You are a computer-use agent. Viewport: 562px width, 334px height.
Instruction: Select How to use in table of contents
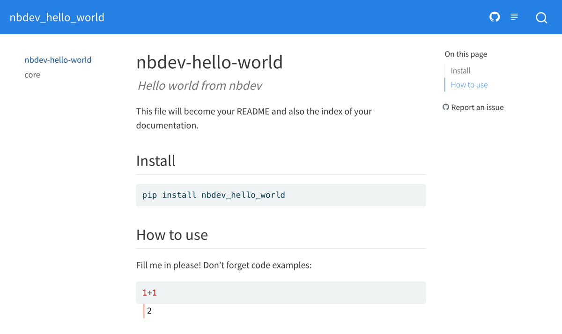coord(469,85)
